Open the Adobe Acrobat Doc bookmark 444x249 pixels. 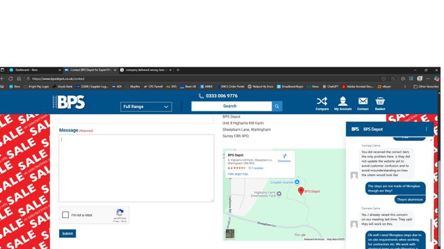pyautogui.click(x=357, y=87)
